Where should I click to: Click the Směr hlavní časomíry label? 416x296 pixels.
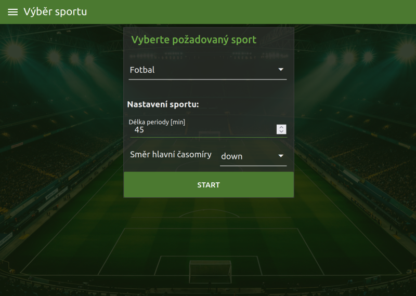pyautogui.click(x=171, y=154)
